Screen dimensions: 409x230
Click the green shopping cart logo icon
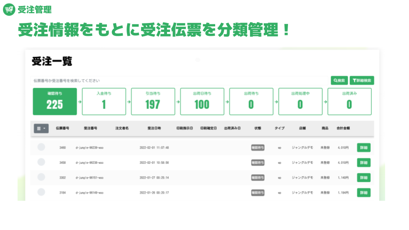[x=9, y=9]
